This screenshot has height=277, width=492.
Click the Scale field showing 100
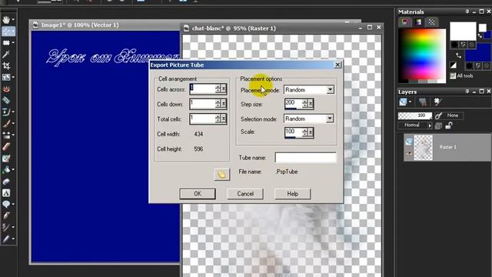pos(293,132)
